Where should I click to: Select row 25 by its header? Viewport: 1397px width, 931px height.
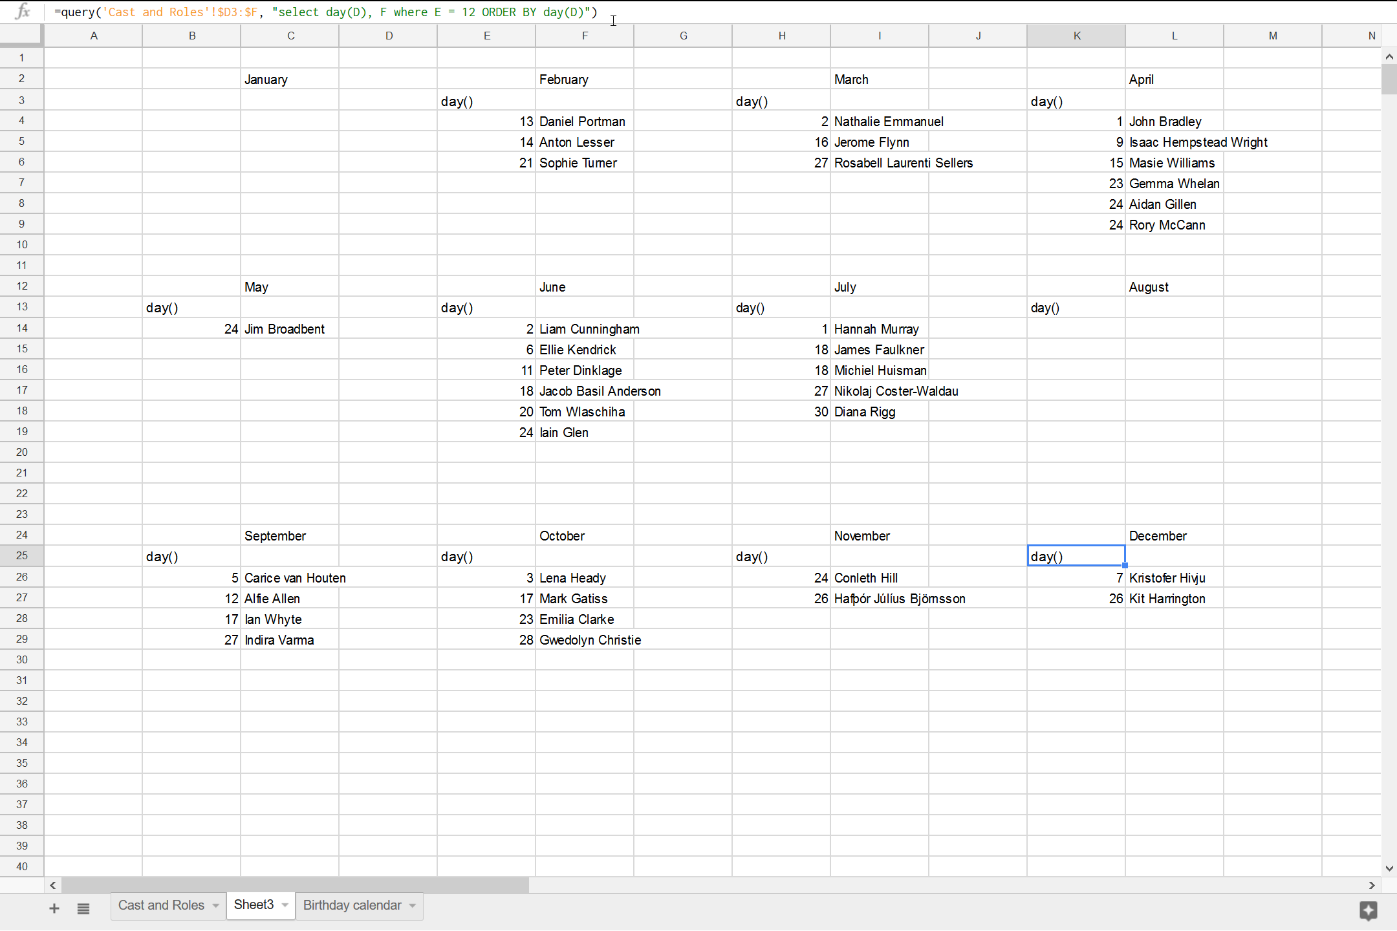tap(21, 555)
